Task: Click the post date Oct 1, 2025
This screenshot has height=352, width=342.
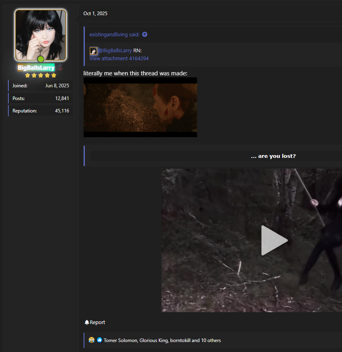Action: [x=95, y=14]
